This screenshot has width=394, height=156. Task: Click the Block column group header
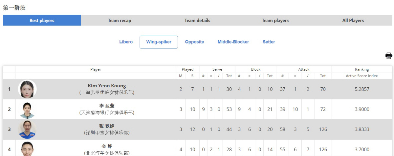click(x=256, y=69)
